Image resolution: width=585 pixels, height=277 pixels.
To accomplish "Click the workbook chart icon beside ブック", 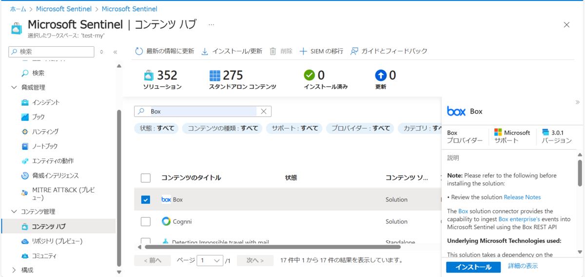I will click(25, 117).
